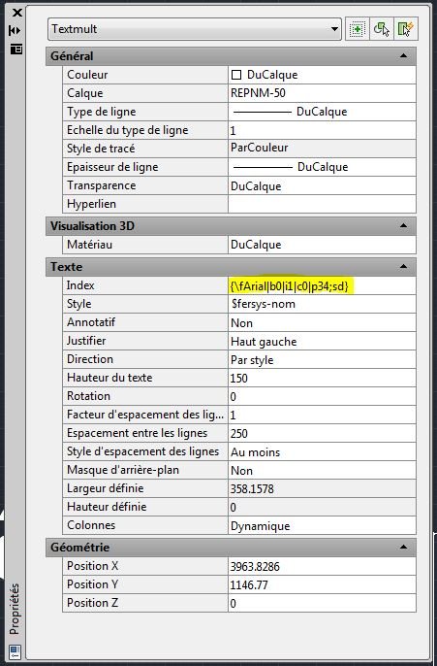Select the Type de ligne DuCalque value

[x=322, y=112]
